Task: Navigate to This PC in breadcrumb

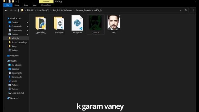Action: 30,10
